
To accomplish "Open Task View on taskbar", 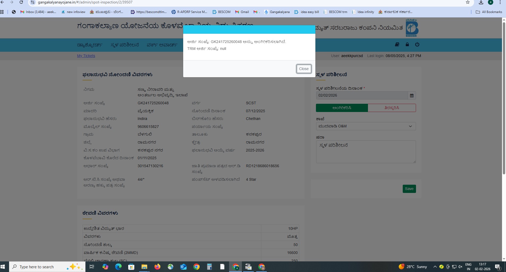I will point(92,267).
